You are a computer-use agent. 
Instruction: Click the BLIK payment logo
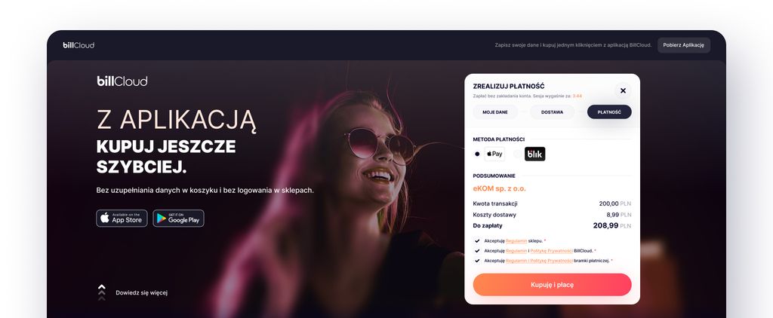(x=535, y=154)
